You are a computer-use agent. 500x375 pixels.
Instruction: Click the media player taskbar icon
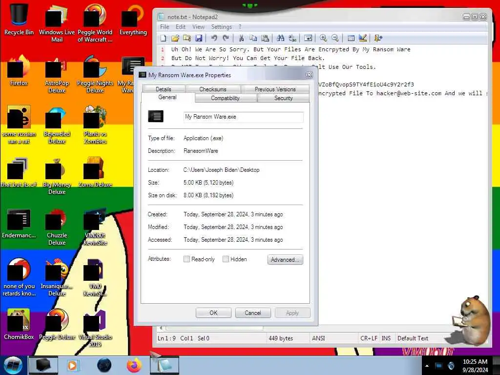click(x=73, y=365)
